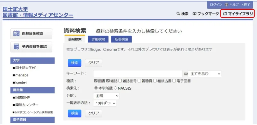Check the 電子図書 checkbox
This screenshot has width=257, height=125.
tap(174, 81)
